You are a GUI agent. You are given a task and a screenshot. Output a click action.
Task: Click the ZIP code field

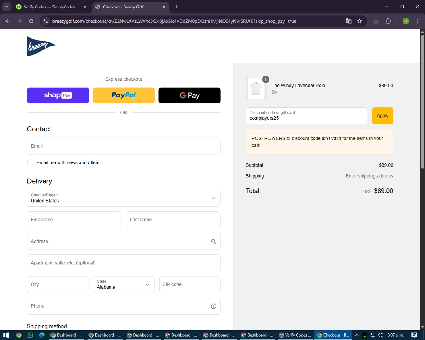tap(190, 284)
